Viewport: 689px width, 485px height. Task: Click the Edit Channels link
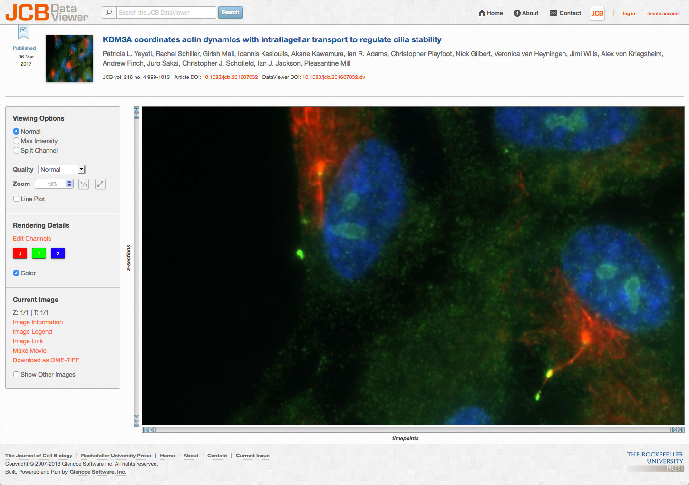(x=32, y=238)
